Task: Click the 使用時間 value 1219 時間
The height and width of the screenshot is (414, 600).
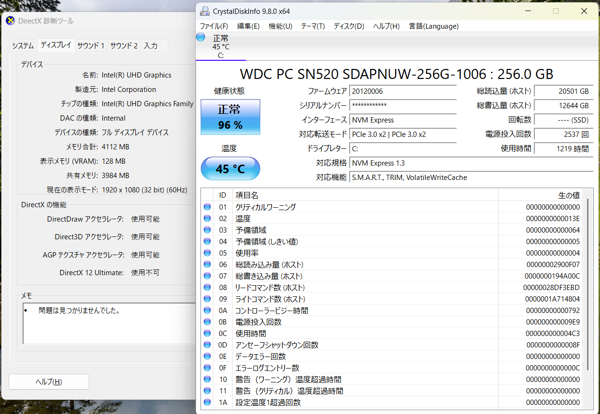Action: 564,149
